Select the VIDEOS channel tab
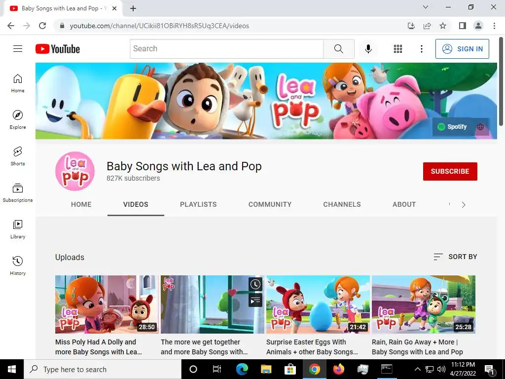 click(136, 204)
